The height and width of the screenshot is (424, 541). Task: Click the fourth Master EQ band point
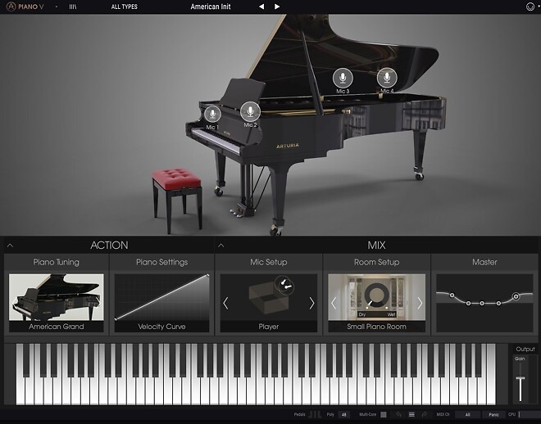click(x=498, y=304)
